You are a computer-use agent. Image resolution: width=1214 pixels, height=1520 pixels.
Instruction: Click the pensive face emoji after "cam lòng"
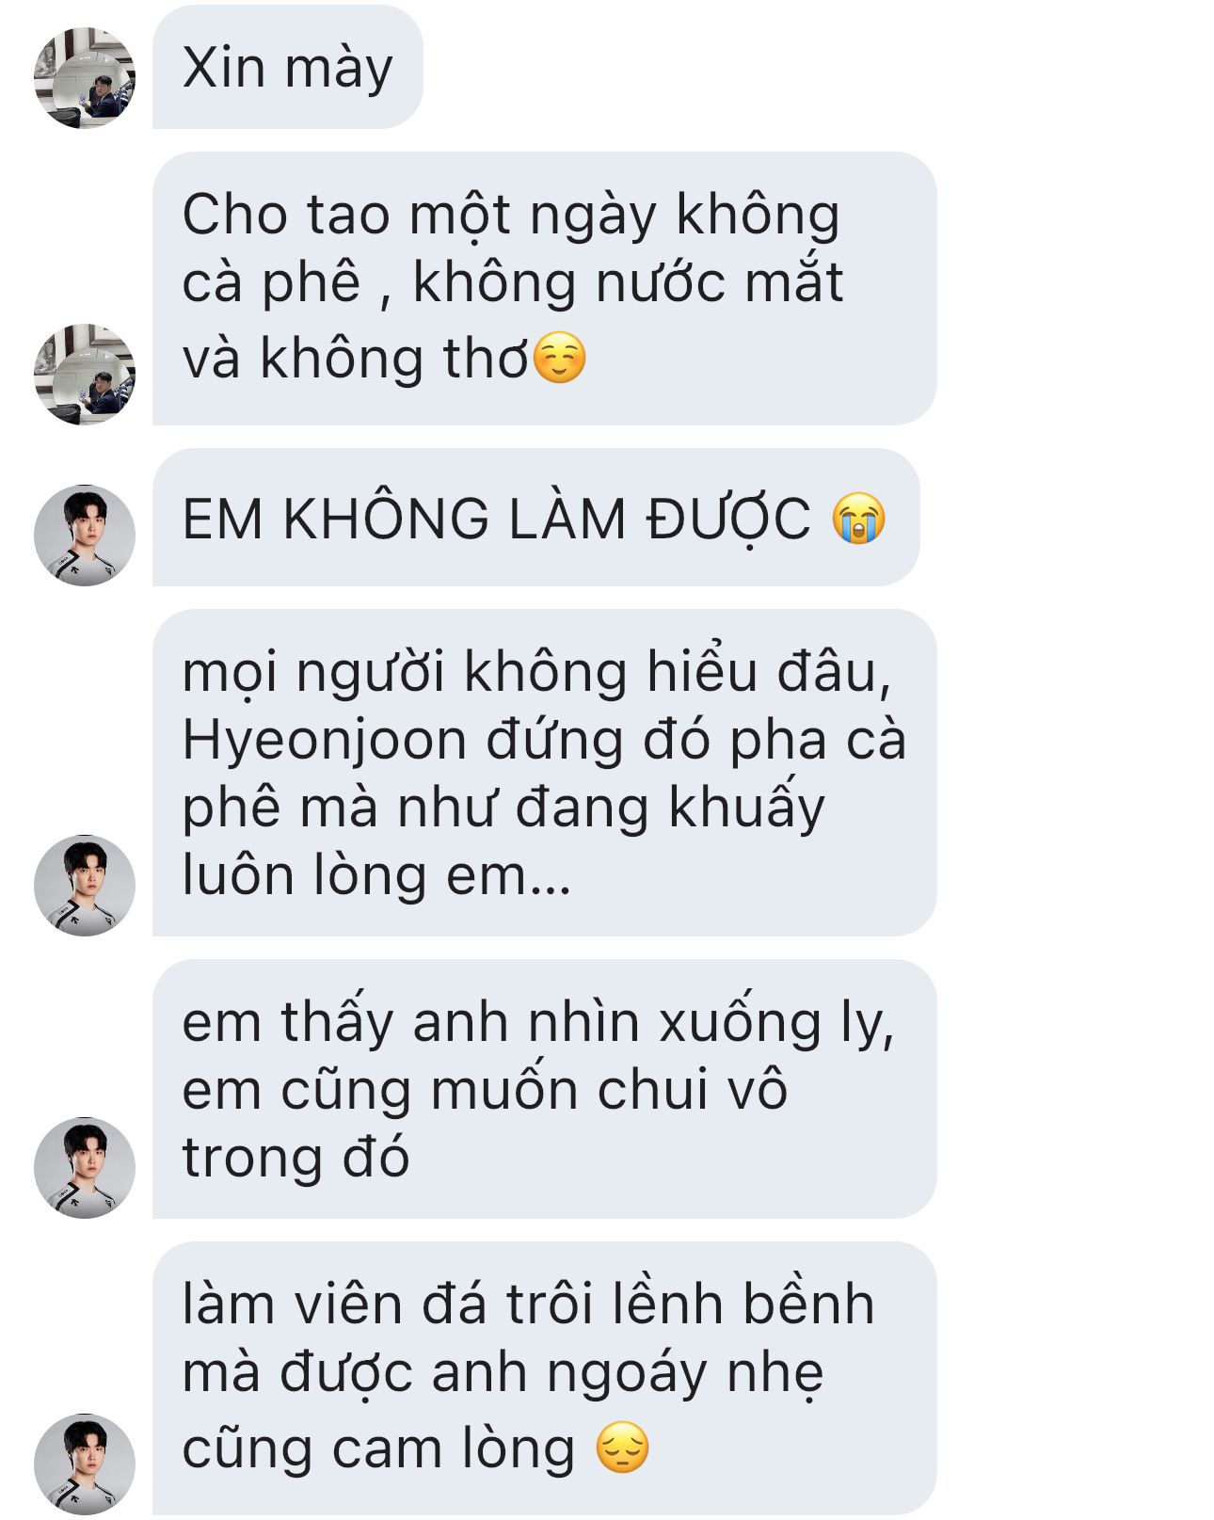[623, 1448]
